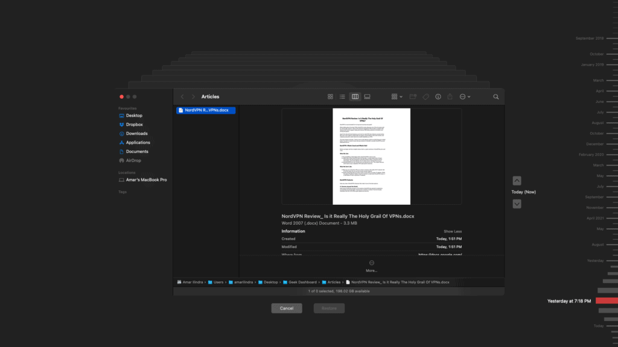
Task: Switch to icon view
Action: point(330,97)
